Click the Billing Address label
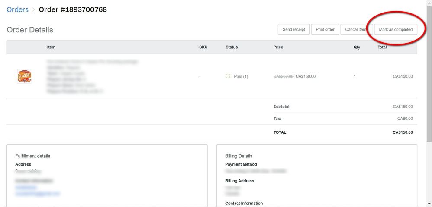Image resolution: width=432 pixels, height=207 pixels. pos(239,181)
